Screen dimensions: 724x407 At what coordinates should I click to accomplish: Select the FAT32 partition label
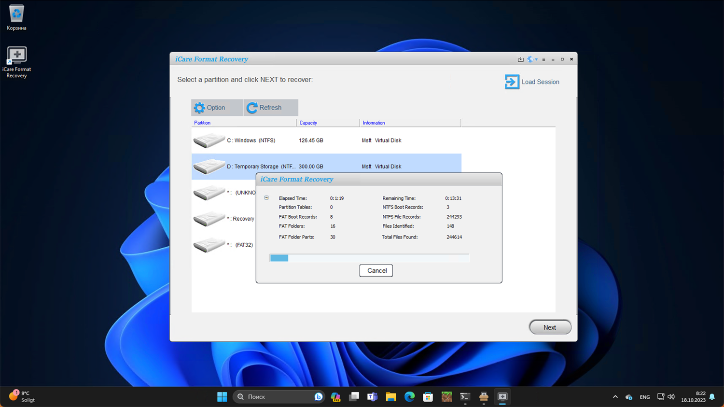tap(240, 245)
